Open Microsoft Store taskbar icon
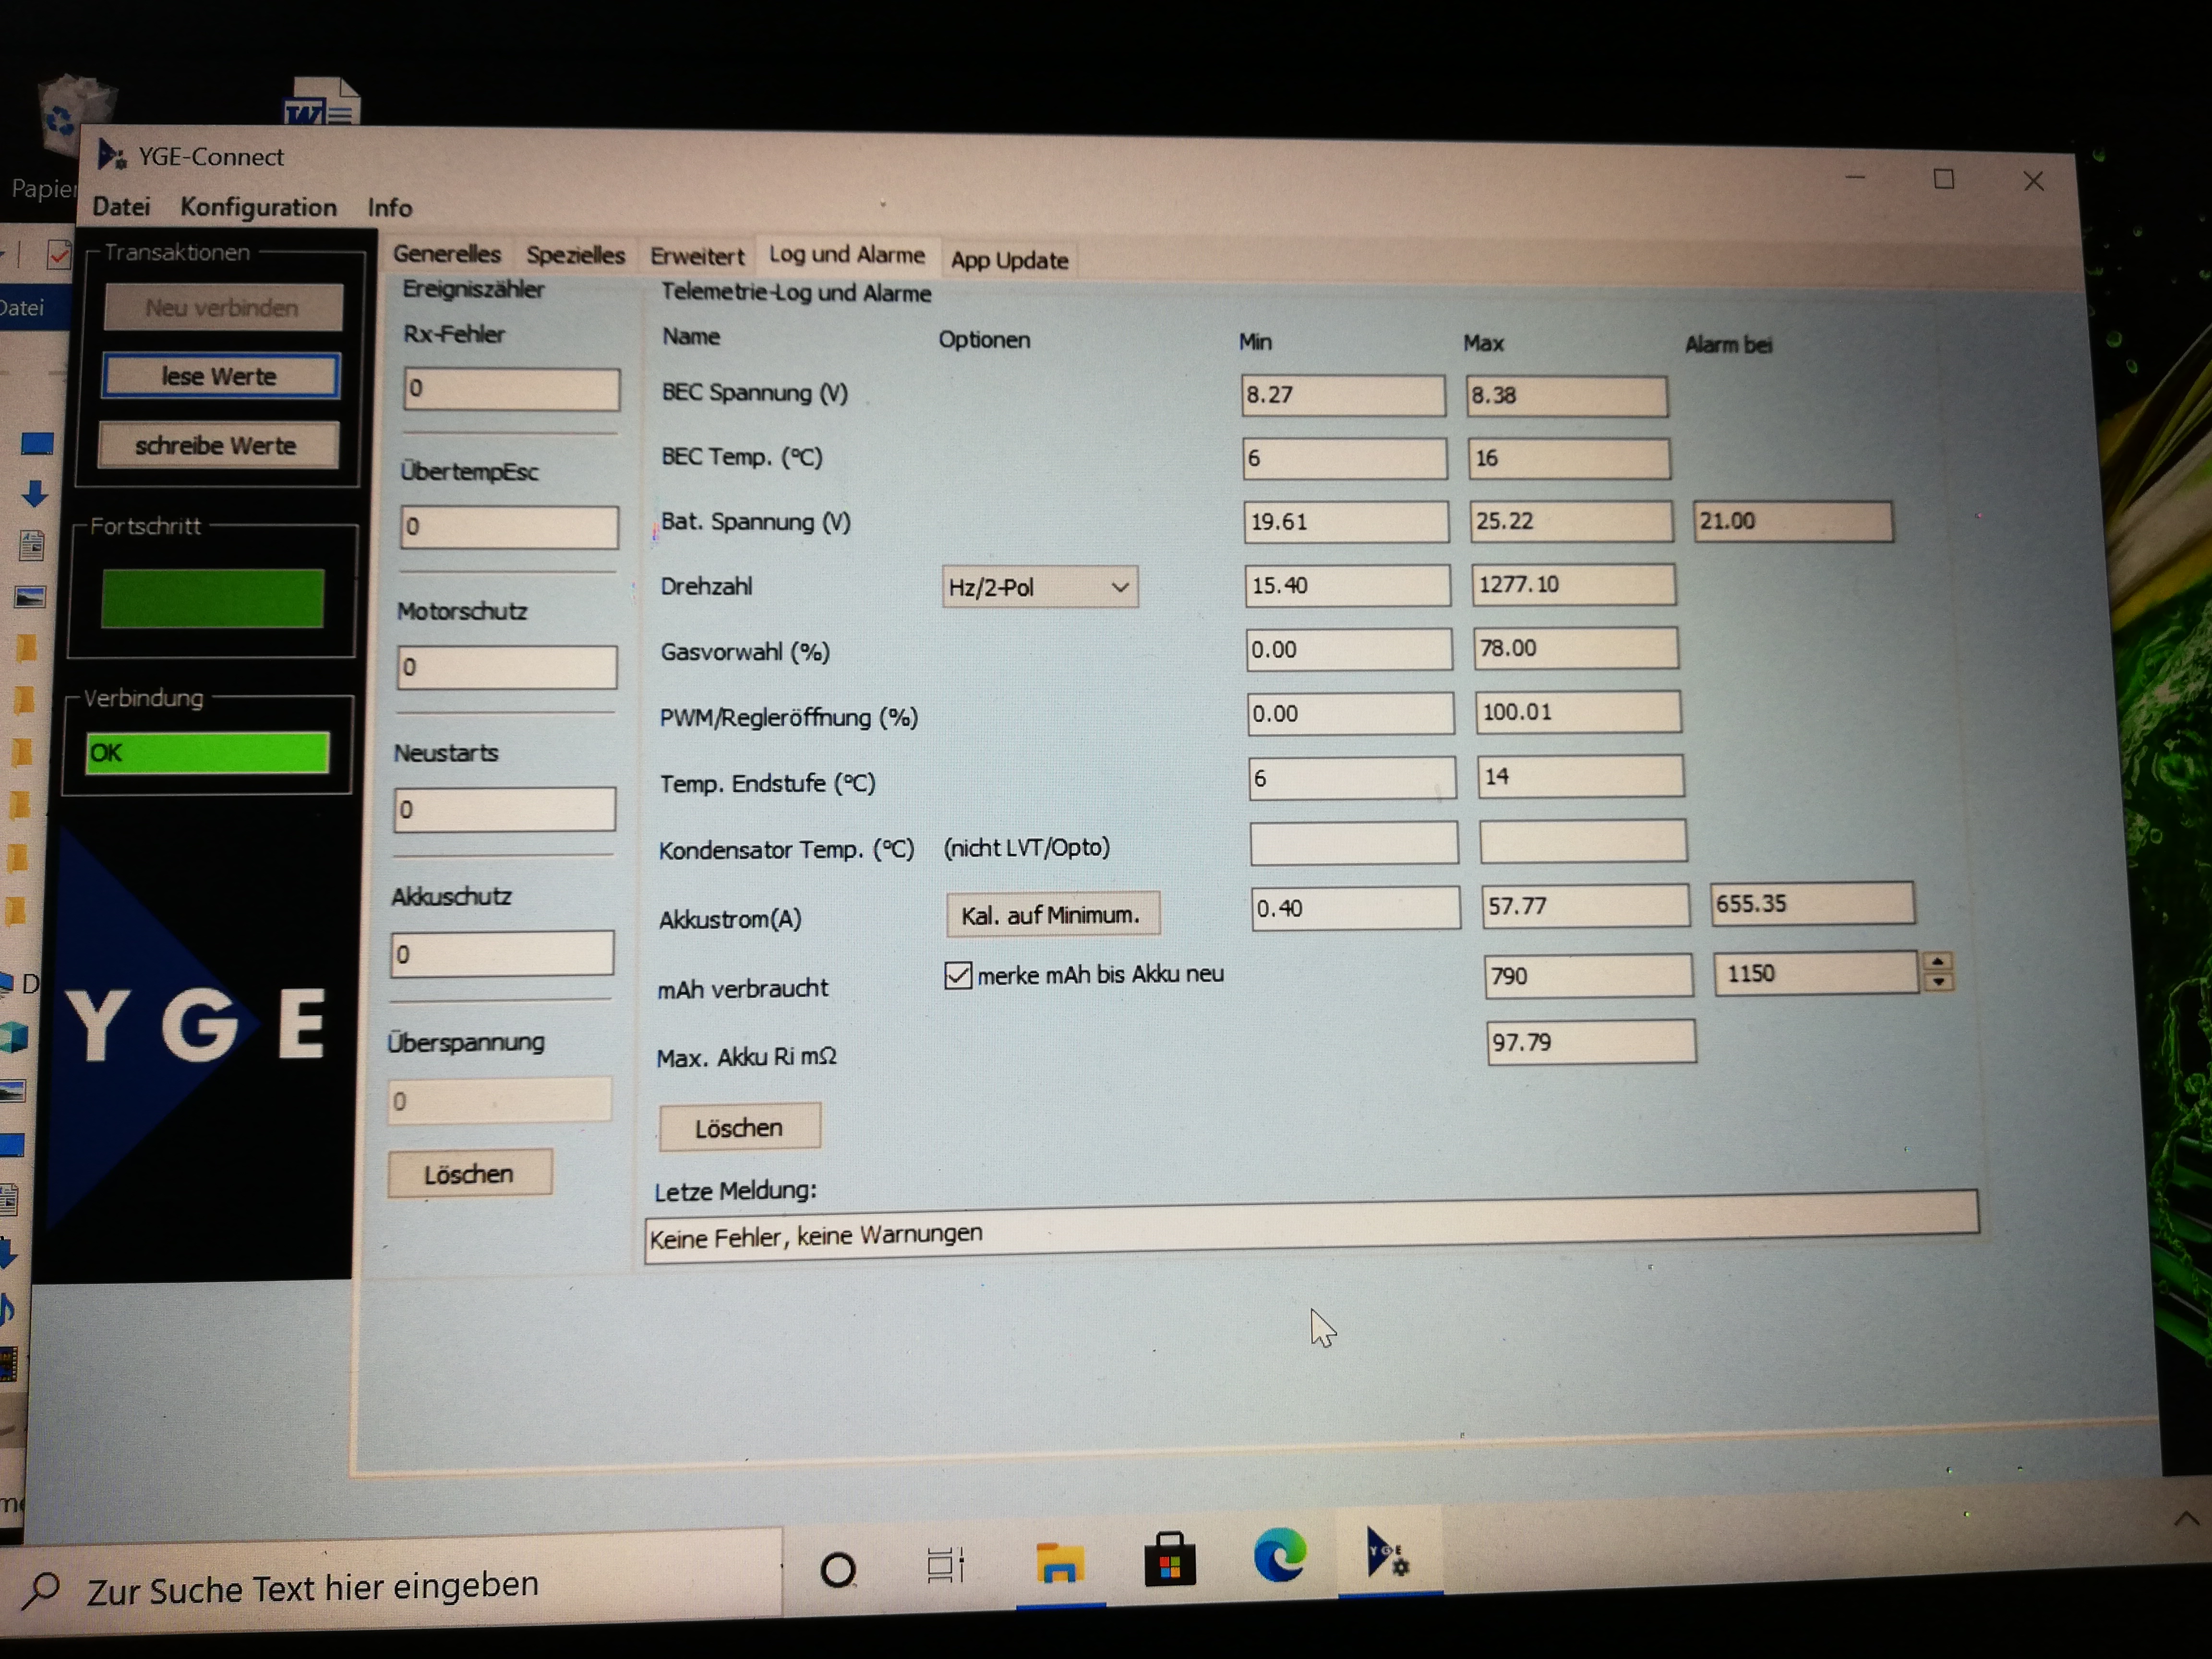 [1169, 1560]
